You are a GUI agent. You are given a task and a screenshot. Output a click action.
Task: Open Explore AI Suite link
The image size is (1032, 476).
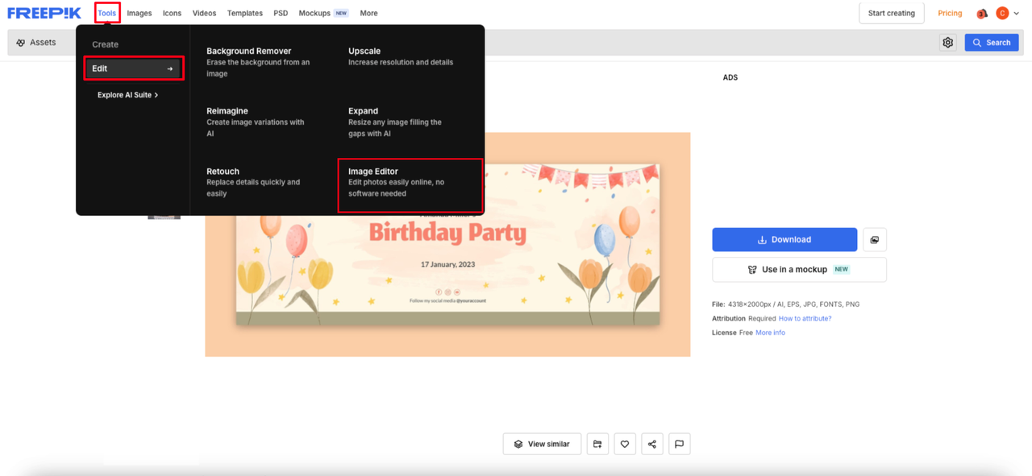pyautogui.click(x=127, y=95)
